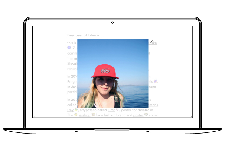Viewport: 225px width, 151px height.
Task: Click the emoji icon following "First" link
Action: [x=117, y=110]
